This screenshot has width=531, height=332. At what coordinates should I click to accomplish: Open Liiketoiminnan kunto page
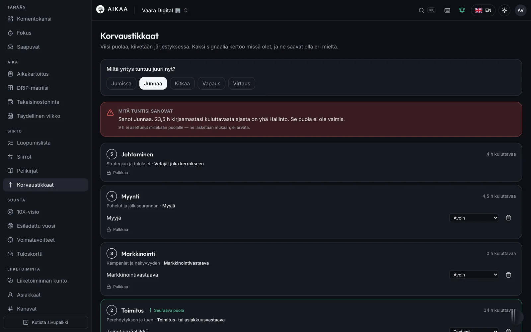(45, 281)
